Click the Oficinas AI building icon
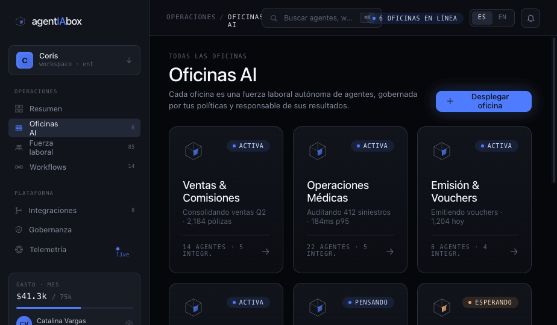The image size is (557, 325). (x=19, y=128)
